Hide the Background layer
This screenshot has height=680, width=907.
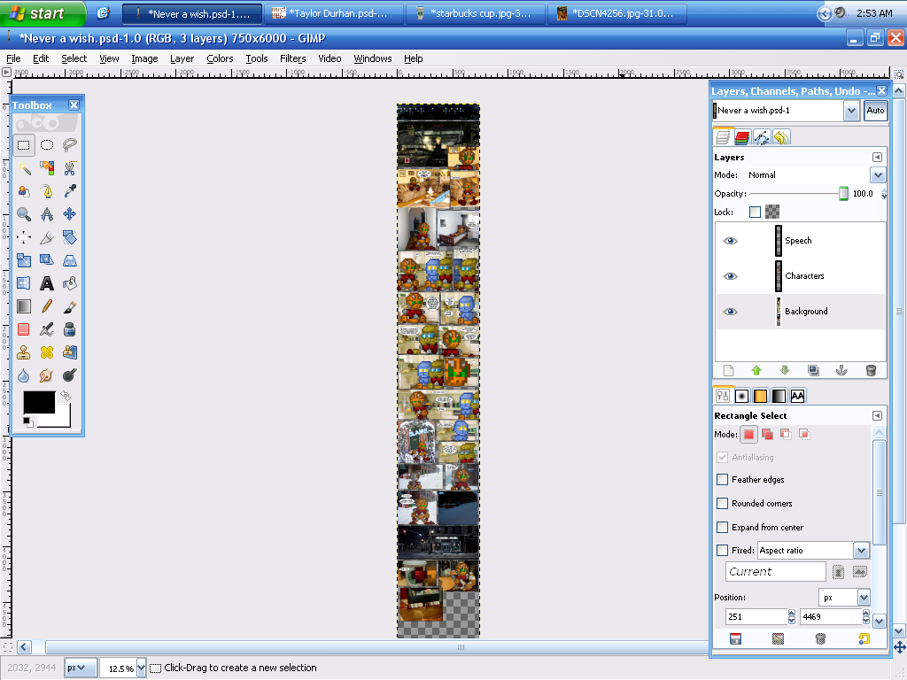731,312
